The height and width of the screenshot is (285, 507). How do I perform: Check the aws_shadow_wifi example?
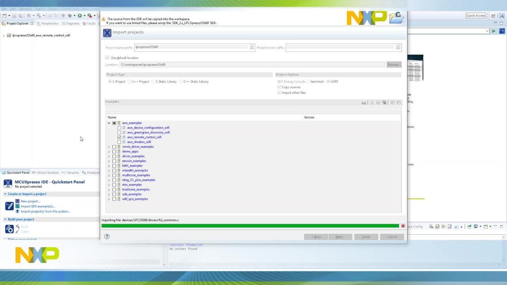tap(119, 142)
